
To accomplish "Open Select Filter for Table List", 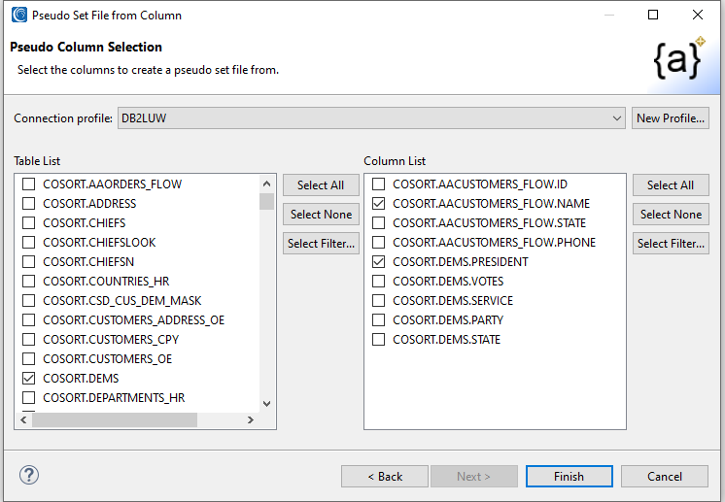I will (x=321, y=244).
